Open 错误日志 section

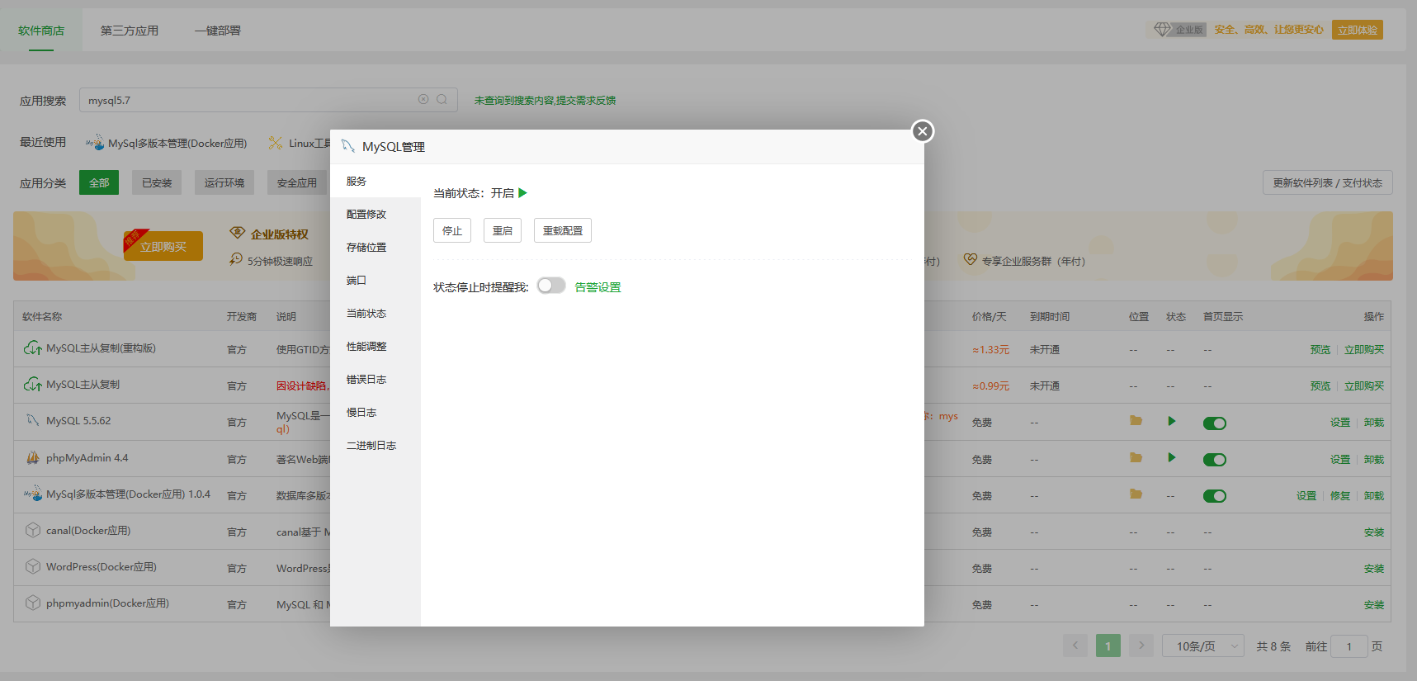[x=376, y=379]
